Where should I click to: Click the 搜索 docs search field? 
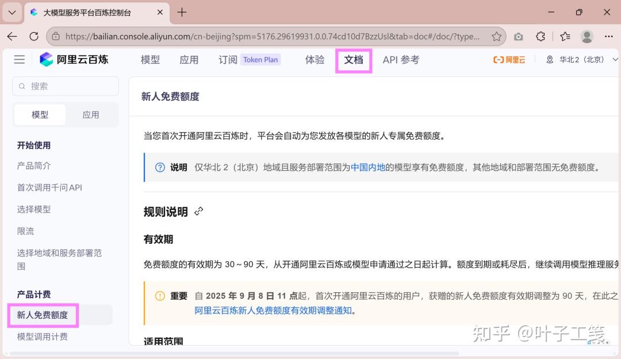(x=66, y=86)
